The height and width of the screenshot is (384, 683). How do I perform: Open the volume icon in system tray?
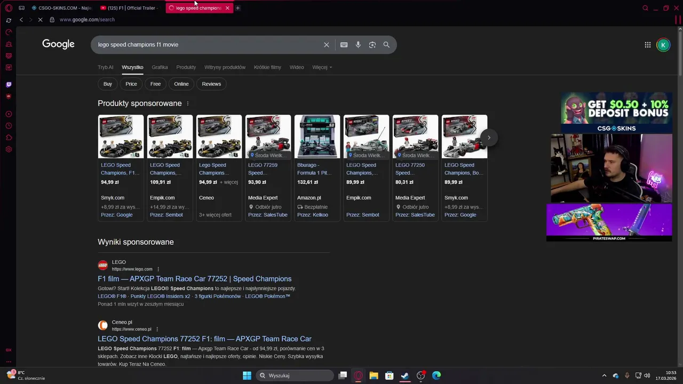pyautogui.click(x=647, y=375)
